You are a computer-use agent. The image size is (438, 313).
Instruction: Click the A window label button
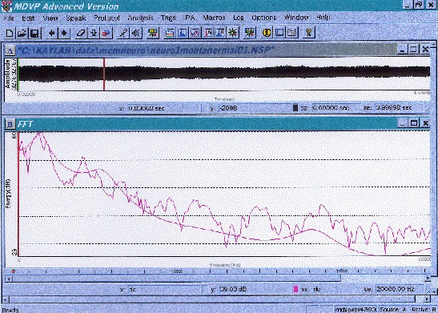[10, 50]
